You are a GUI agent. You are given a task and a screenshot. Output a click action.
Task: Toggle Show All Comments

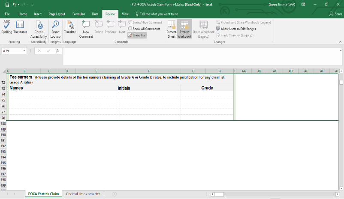click(x=144, y=29)
